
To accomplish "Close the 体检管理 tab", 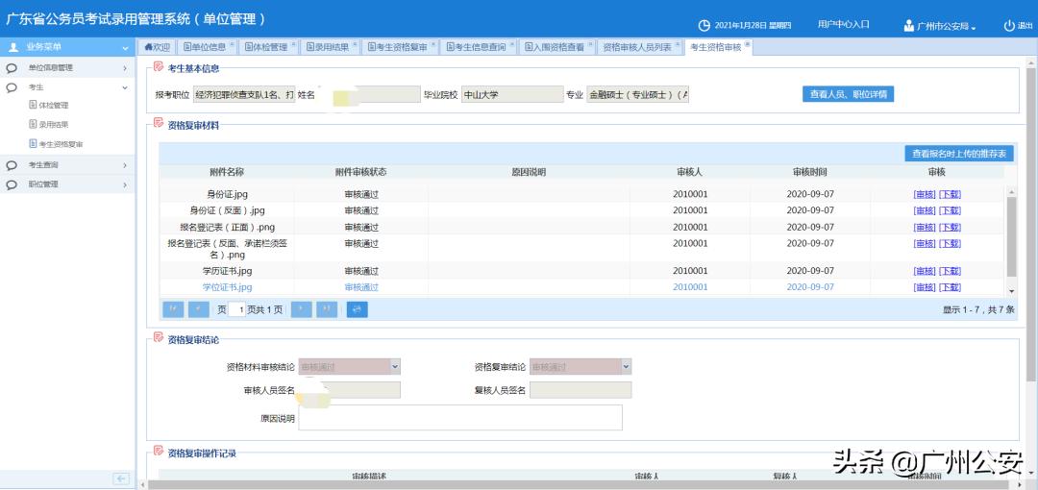I will coord(294,44).
